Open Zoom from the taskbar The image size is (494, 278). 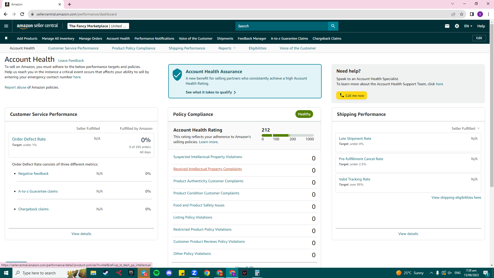pos(194,273)
